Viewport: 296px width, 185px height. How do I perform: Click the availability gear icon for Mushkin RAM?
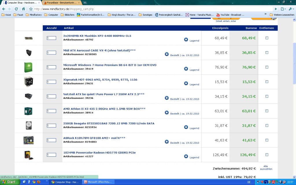click(186, 39)
